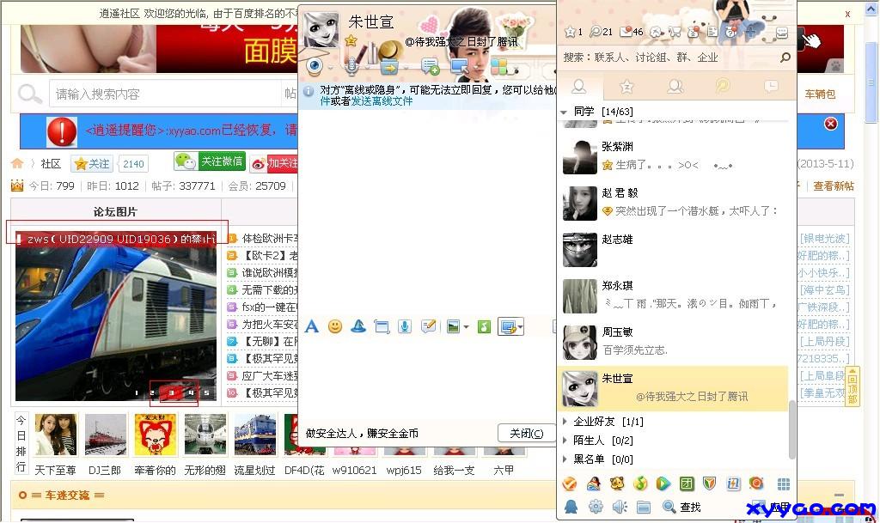
Task: Click the voice message microphone in chat toolbar
Action: [x=405, y=326]
